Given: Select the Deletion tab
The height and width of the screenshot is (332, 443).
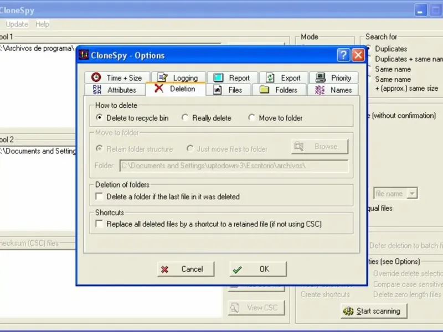Looking at the screenshot, I should [x=176, y=89].
